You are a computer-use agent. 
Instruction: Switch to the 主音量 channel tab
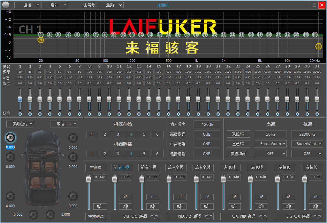96,168
